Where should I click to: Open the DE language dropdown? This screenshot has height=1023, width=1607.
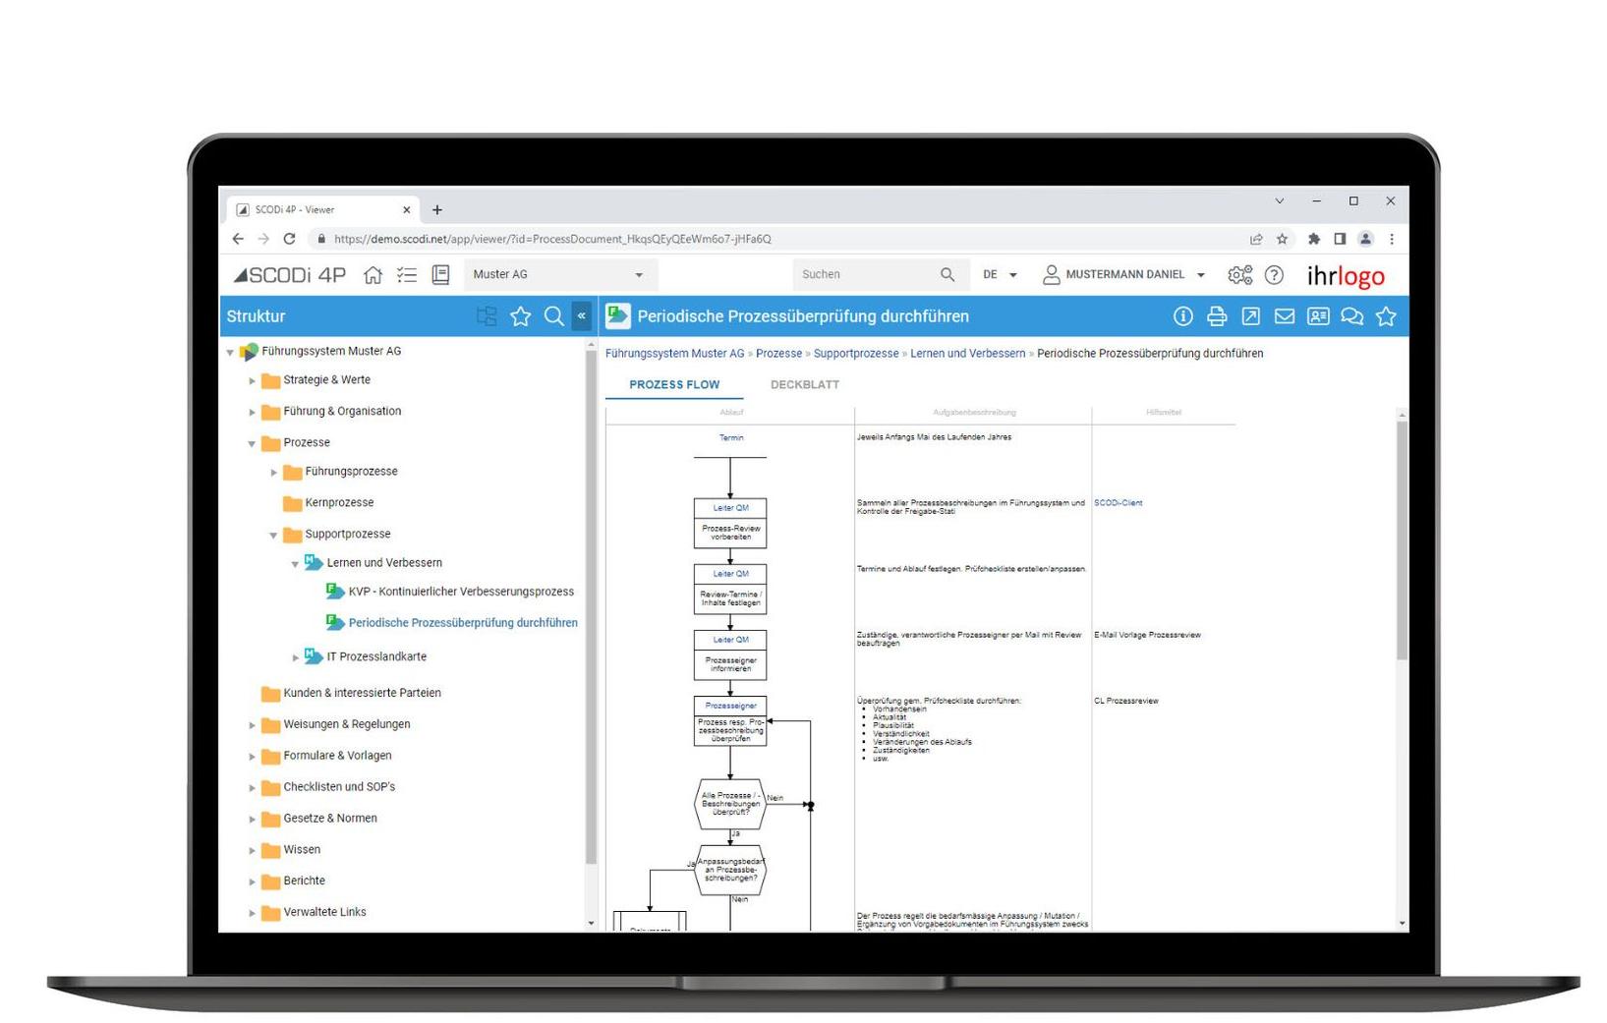coord(1000,275)
